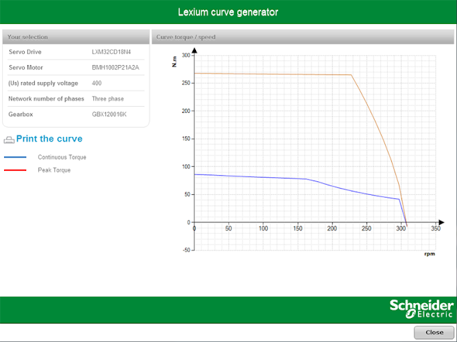Viewport: 457px width, 342px height.
Task: Click the Curve torque / speed panel header
Action: click(x=303, y=37)
